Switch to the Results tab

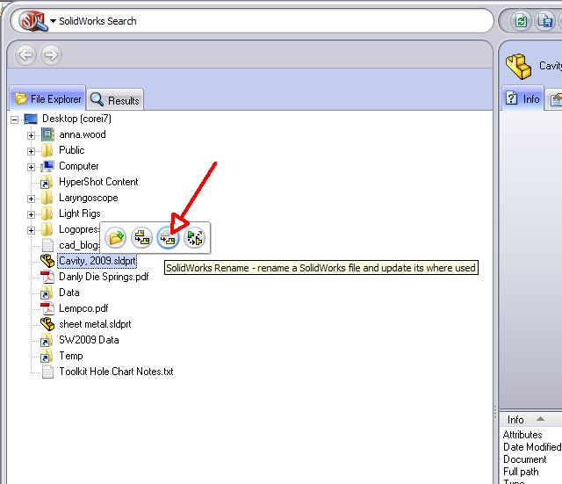click(115, 100)
